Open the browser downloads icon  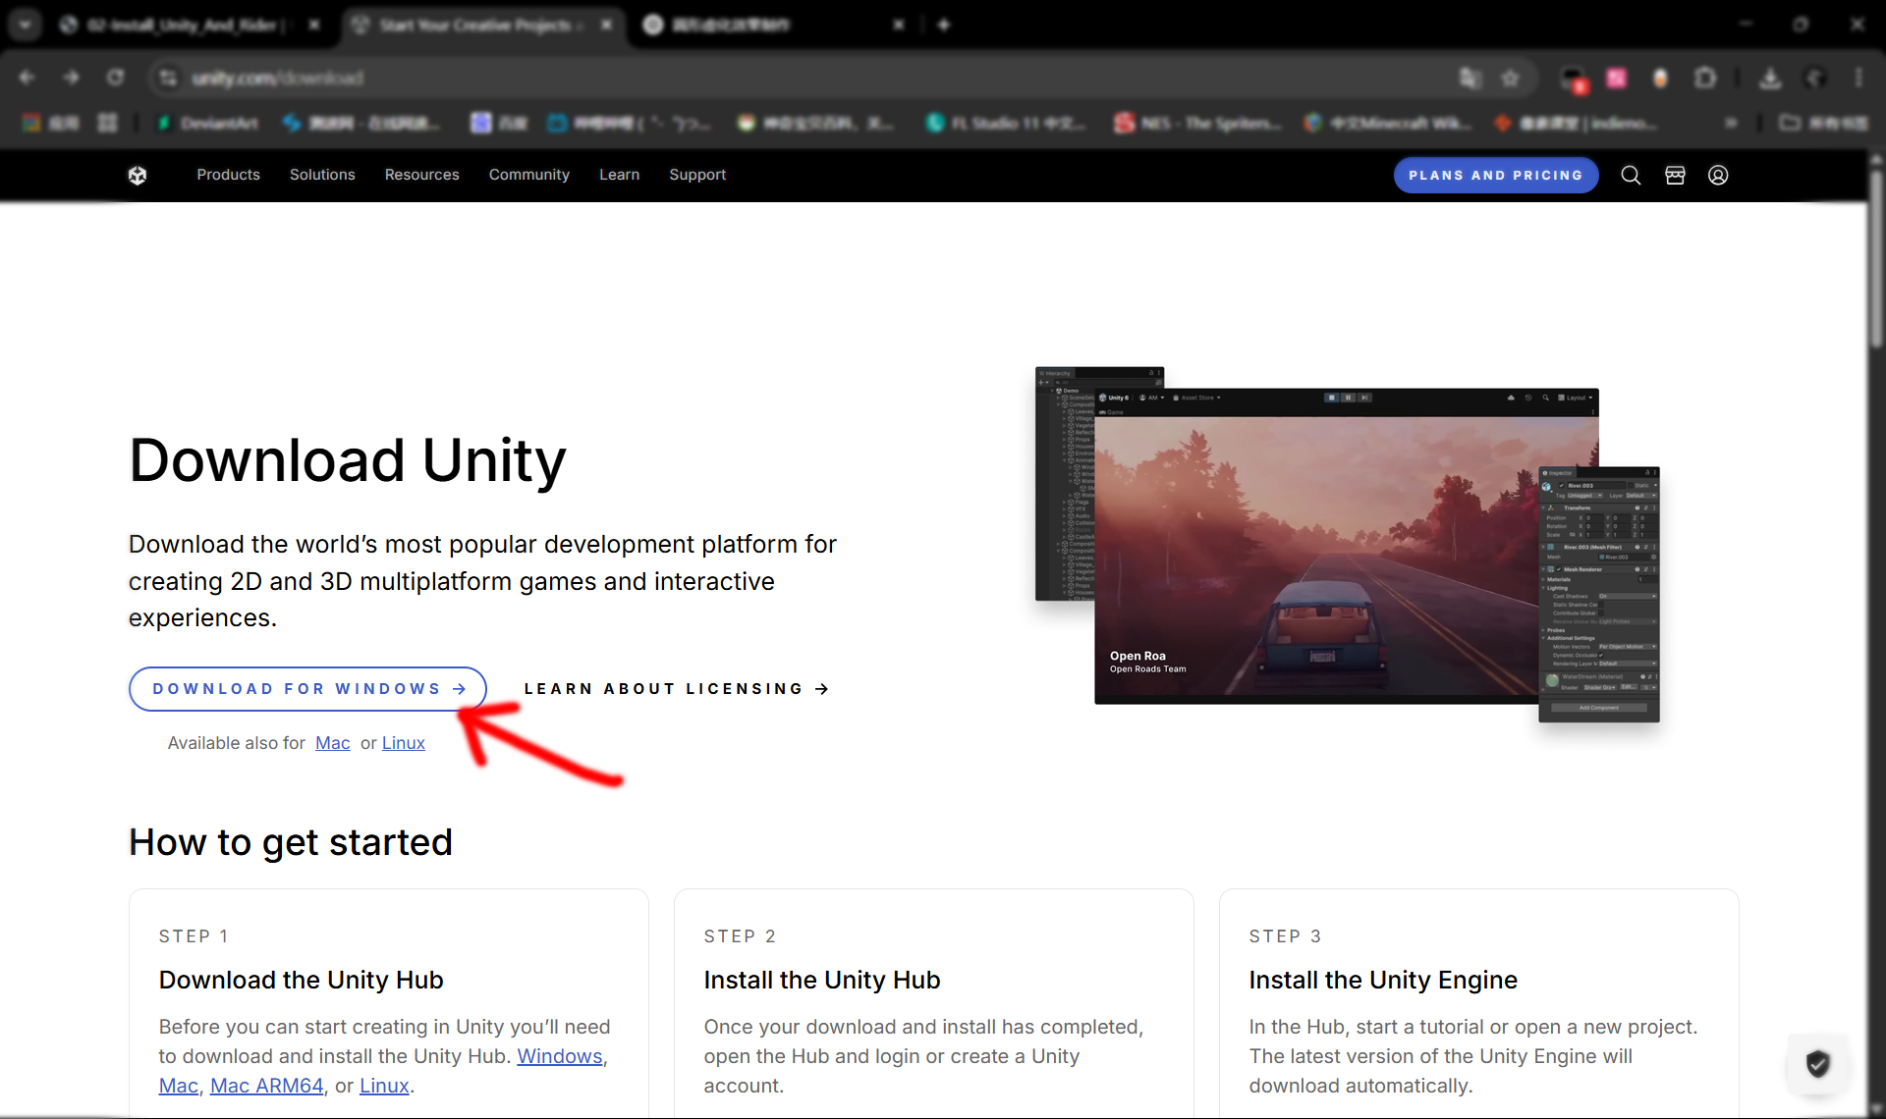coord(1770,78)
